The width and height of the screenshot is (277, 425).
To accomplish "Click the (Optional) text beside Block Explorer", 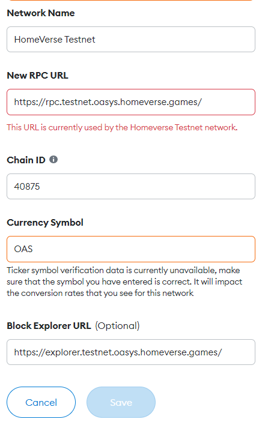I will (x=117, y=326).
